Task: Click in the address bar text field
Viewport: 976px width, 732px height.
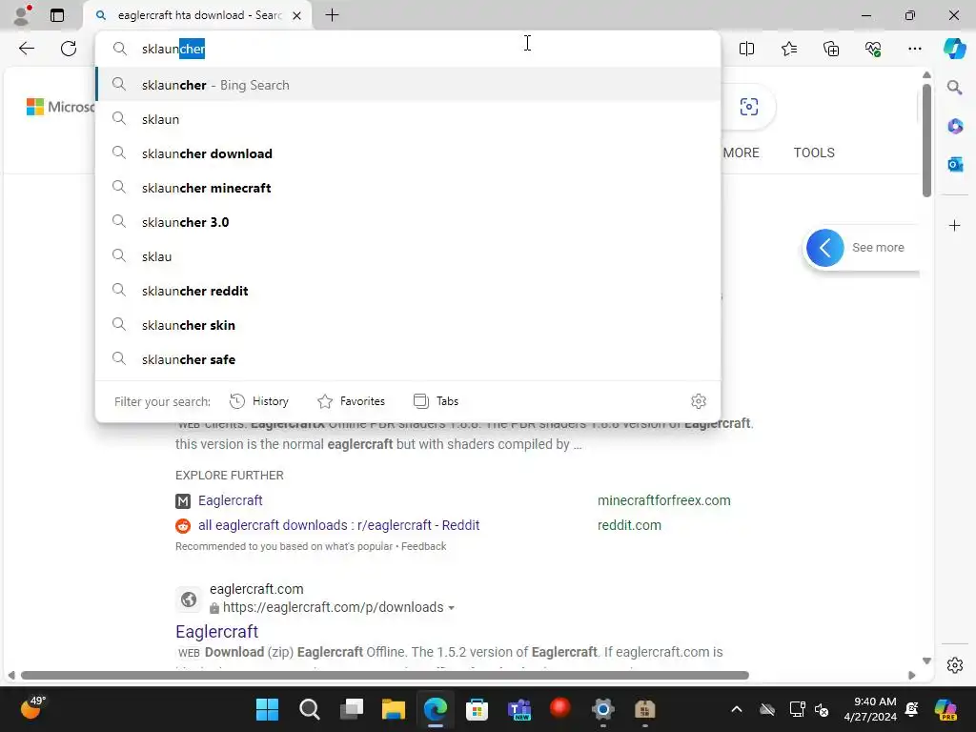Action: click(408, 49)
